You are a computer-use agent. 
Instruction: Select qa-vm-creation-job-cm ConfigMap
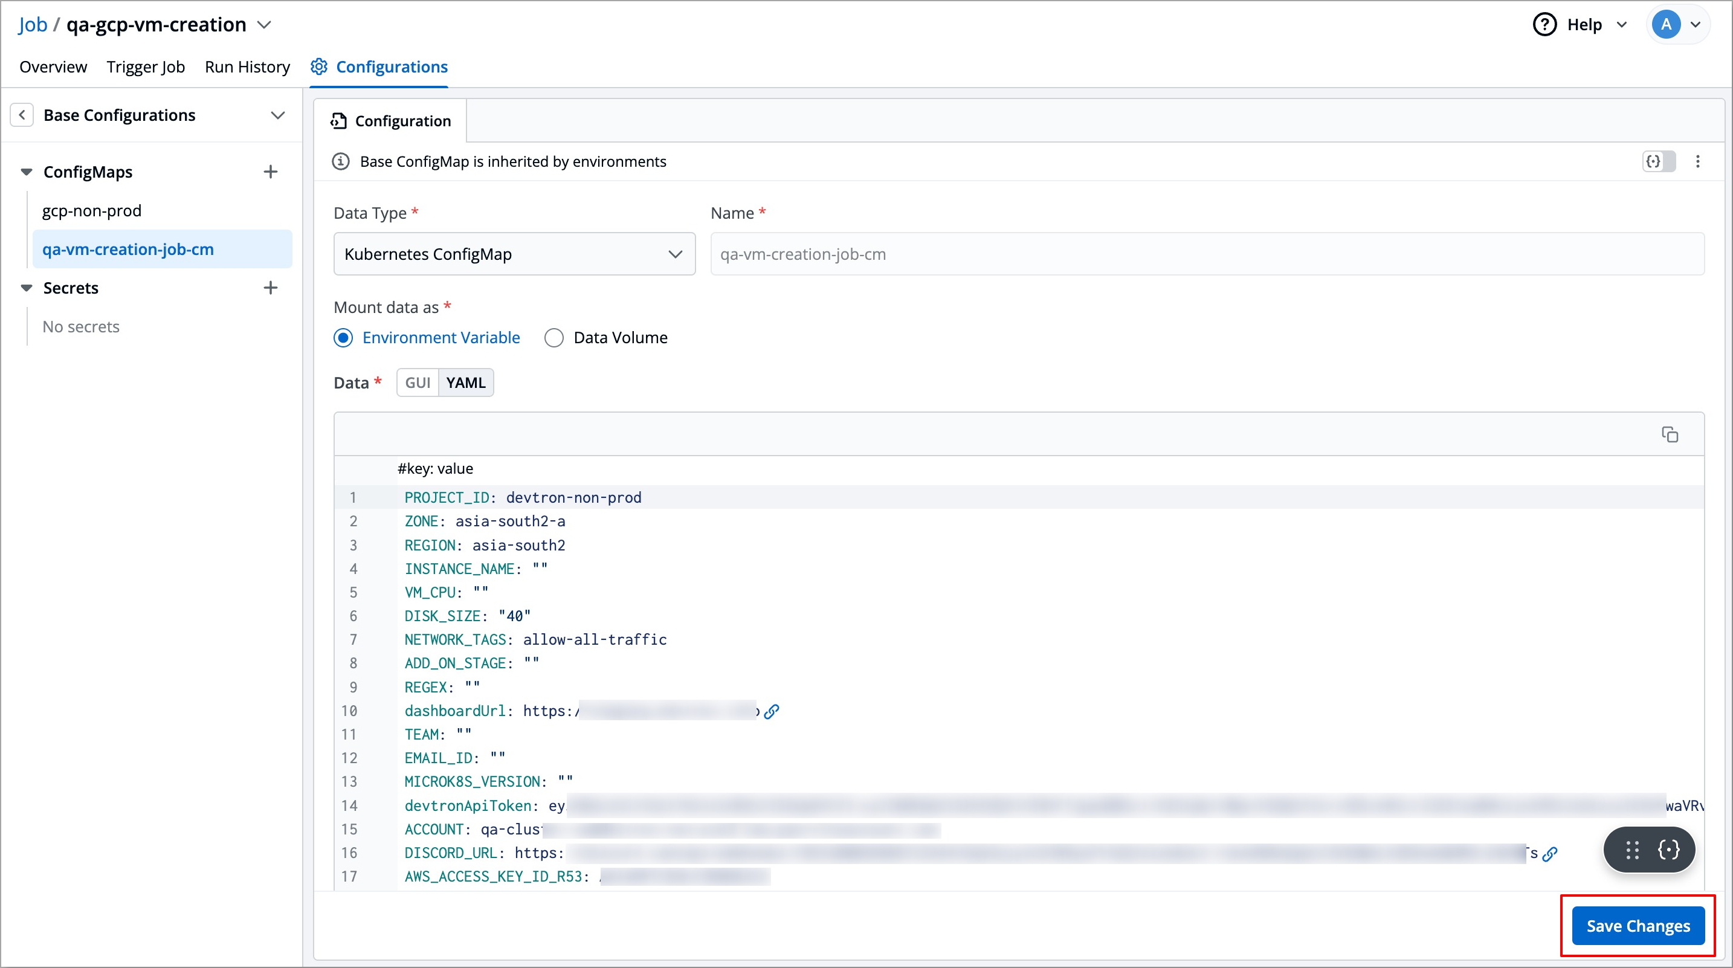[x=162, y=249]
